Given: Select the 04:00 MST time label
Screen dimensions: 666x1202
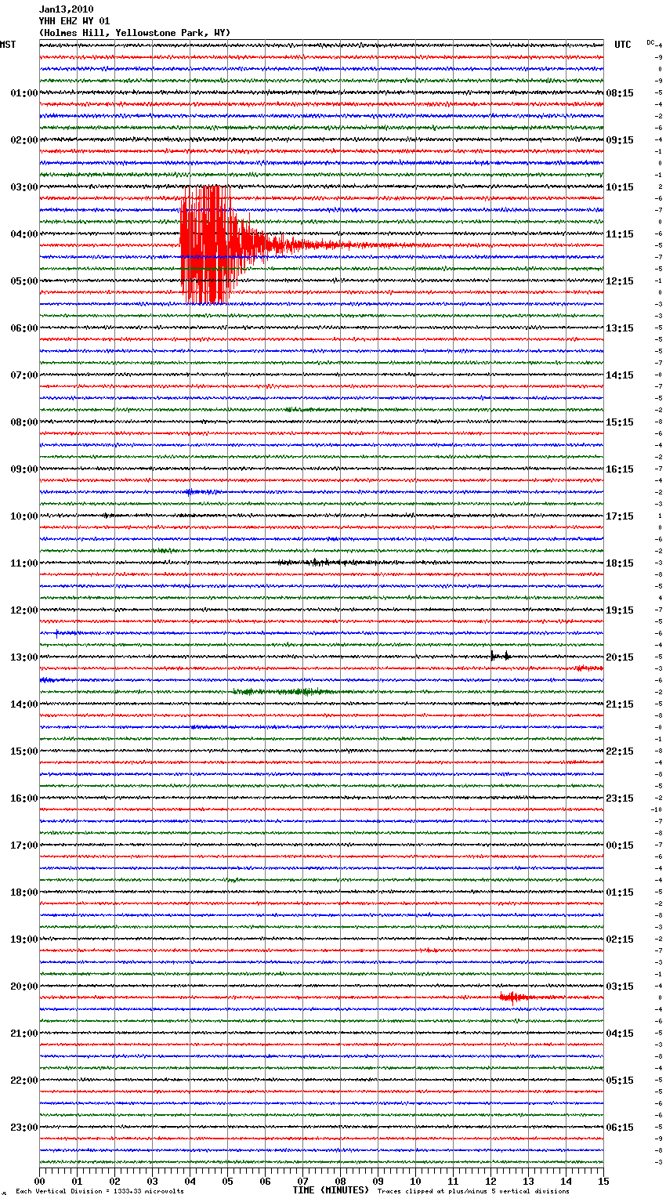Looking at the screenshot, I should tap(24, 234).
